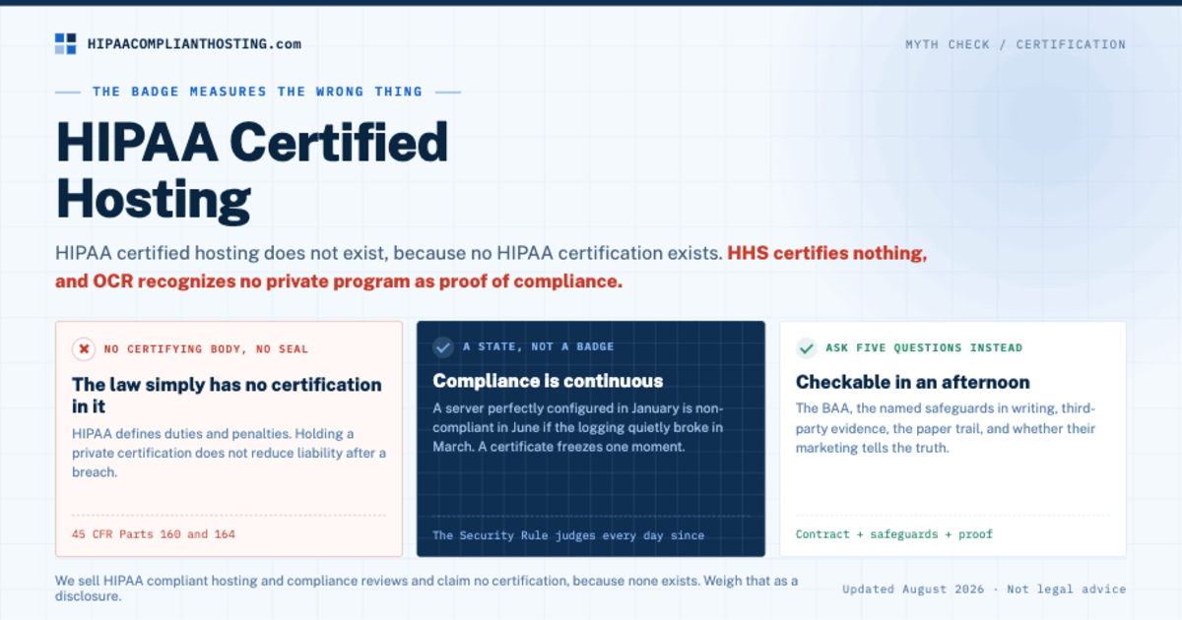The width and height of the screenshot is (1182, 620).
Task: Click the check icon beside A STATE, NOT A BADGE
Action: pyautogui.click(x=444, y=347)
